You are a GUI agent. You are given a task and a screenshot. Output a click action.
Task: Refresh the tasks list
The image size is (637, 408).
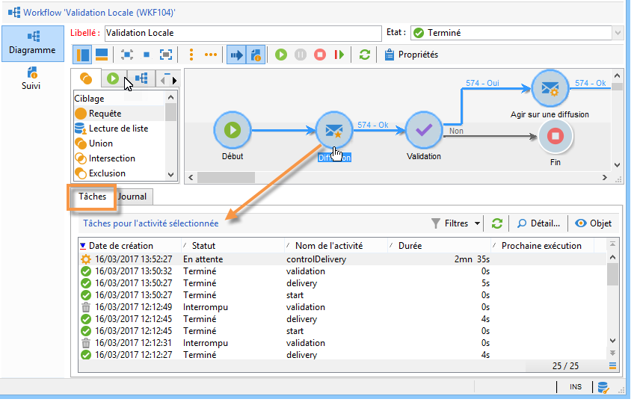(497, 223)
